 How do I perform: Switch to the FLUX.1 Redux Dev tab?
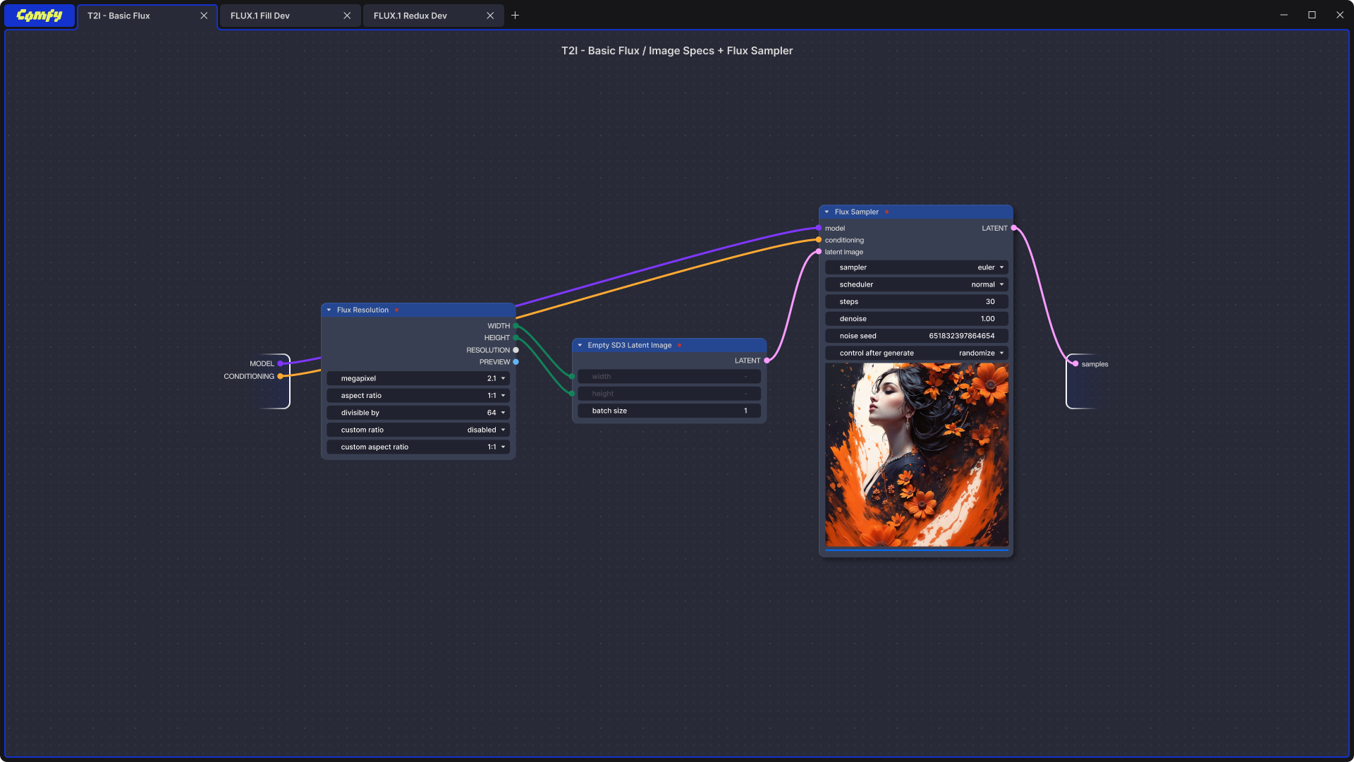410,16
